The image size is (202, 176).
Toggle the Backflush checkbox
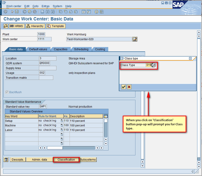7,92
